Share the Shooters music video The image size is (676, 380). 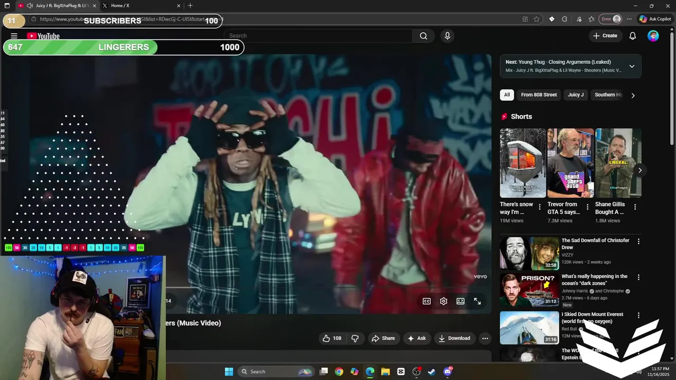[383, 338]
